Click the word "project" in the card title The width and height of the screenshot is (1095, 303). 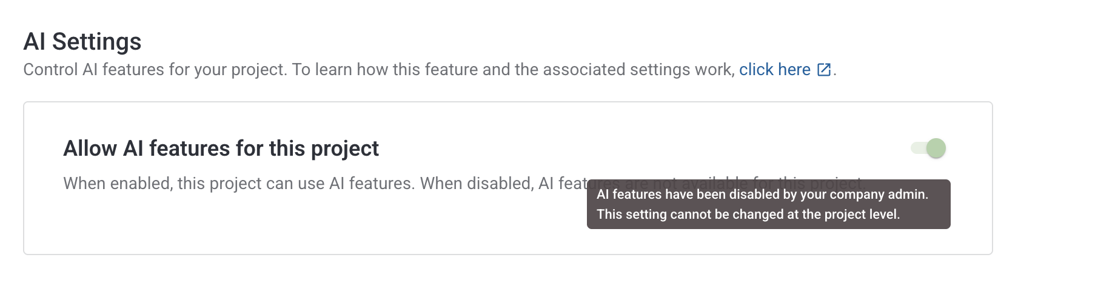[x=344, y=148]
